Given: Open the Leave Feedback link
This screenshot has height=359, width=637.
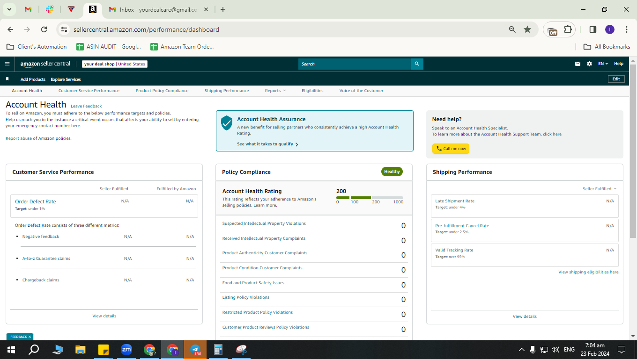Looking at the screenshot, I should (86, 106).
